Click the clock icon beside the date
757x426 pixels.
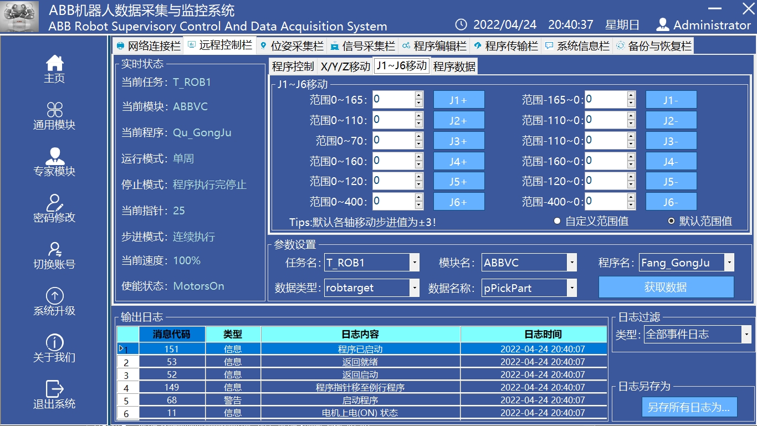click(x=461, y=25)
